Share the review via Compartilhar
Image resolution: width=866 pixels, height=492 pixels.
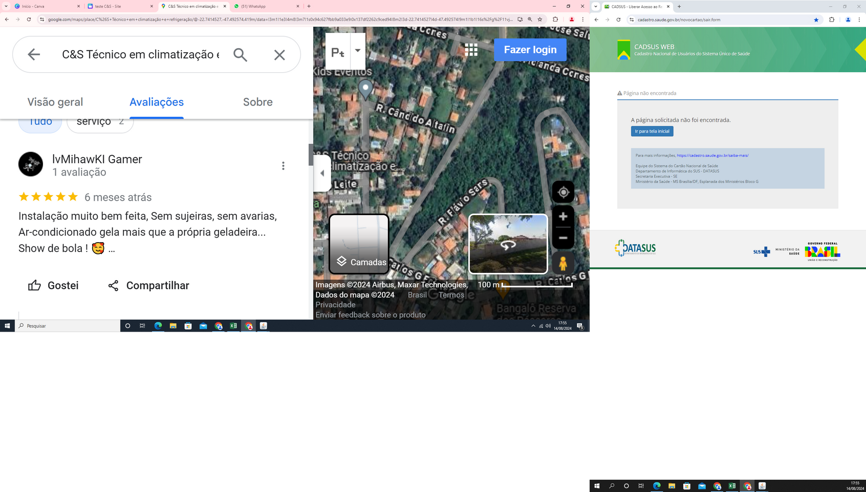148,285
